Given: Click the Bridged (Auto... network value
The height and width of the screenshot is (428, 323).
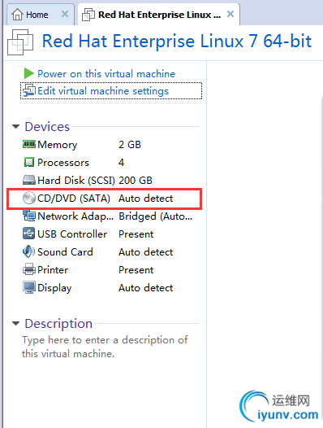Looking at the screenshot, I should (x=156, y=216).
